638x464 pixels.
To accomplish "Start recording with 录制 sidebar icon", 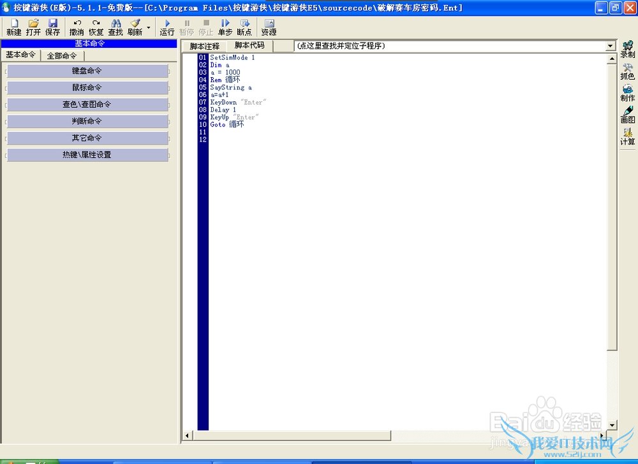I will (x=628, y=50).
